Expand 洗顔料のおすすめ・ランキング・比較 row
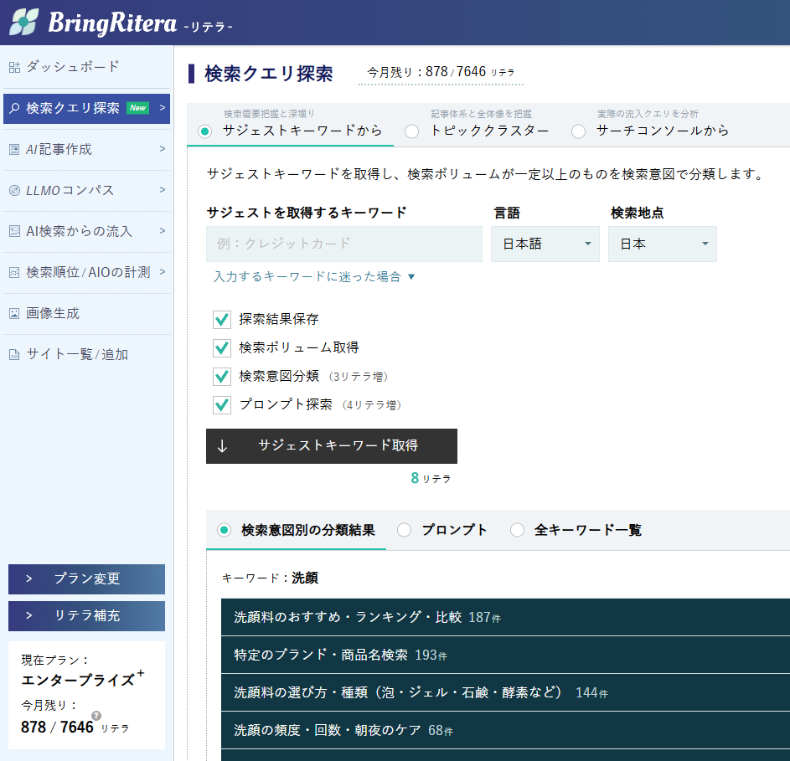Image resolution: width=790 pixels, height=761 pixels. coord(505,617)
